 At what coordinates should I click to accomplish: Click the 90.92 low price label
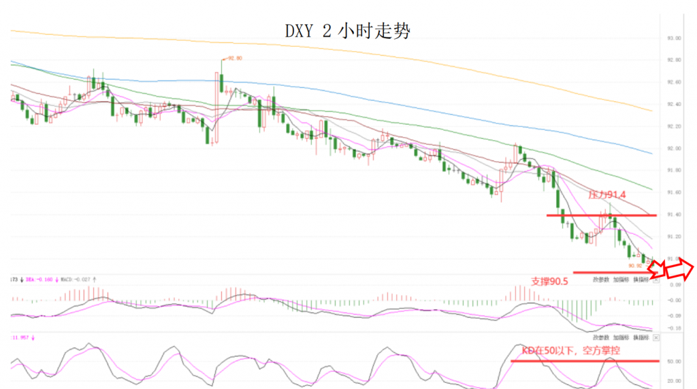point(635,266)
